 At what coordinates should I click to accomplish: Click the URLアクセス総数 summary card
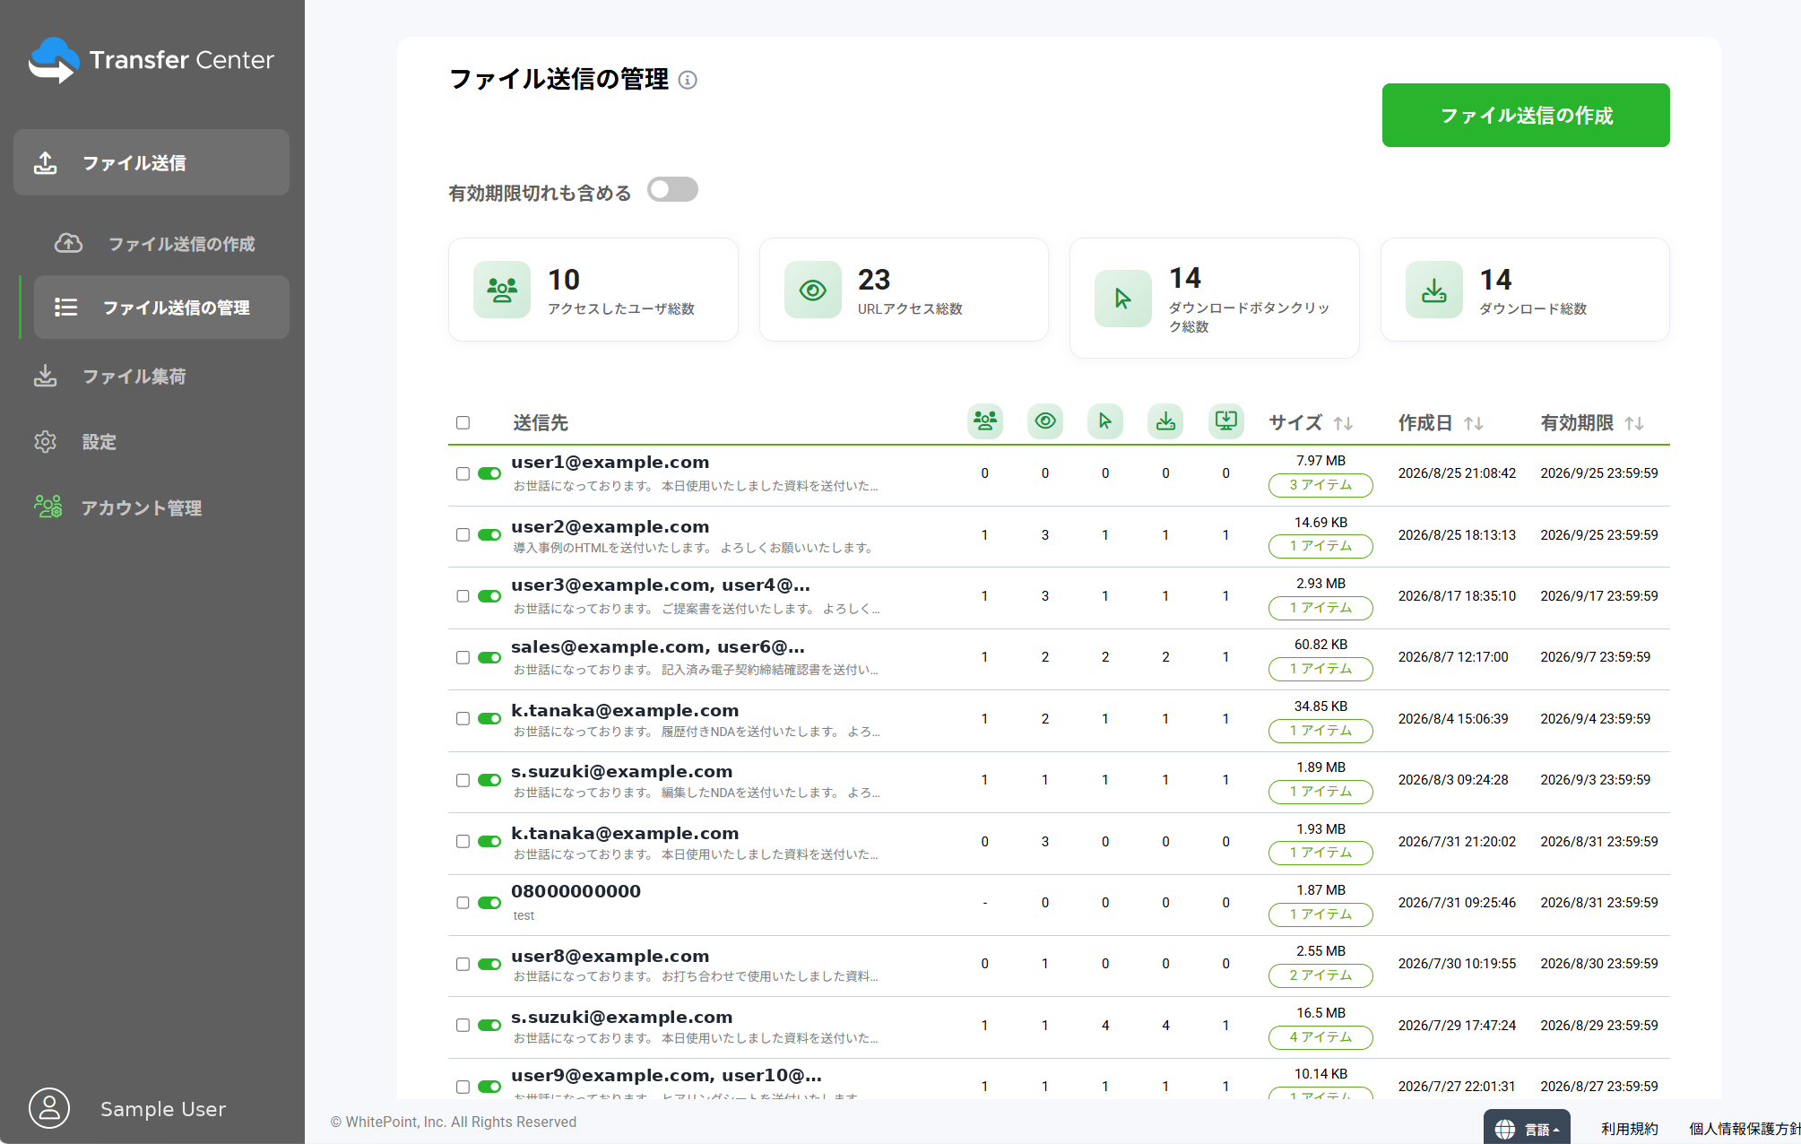point(904,290)
